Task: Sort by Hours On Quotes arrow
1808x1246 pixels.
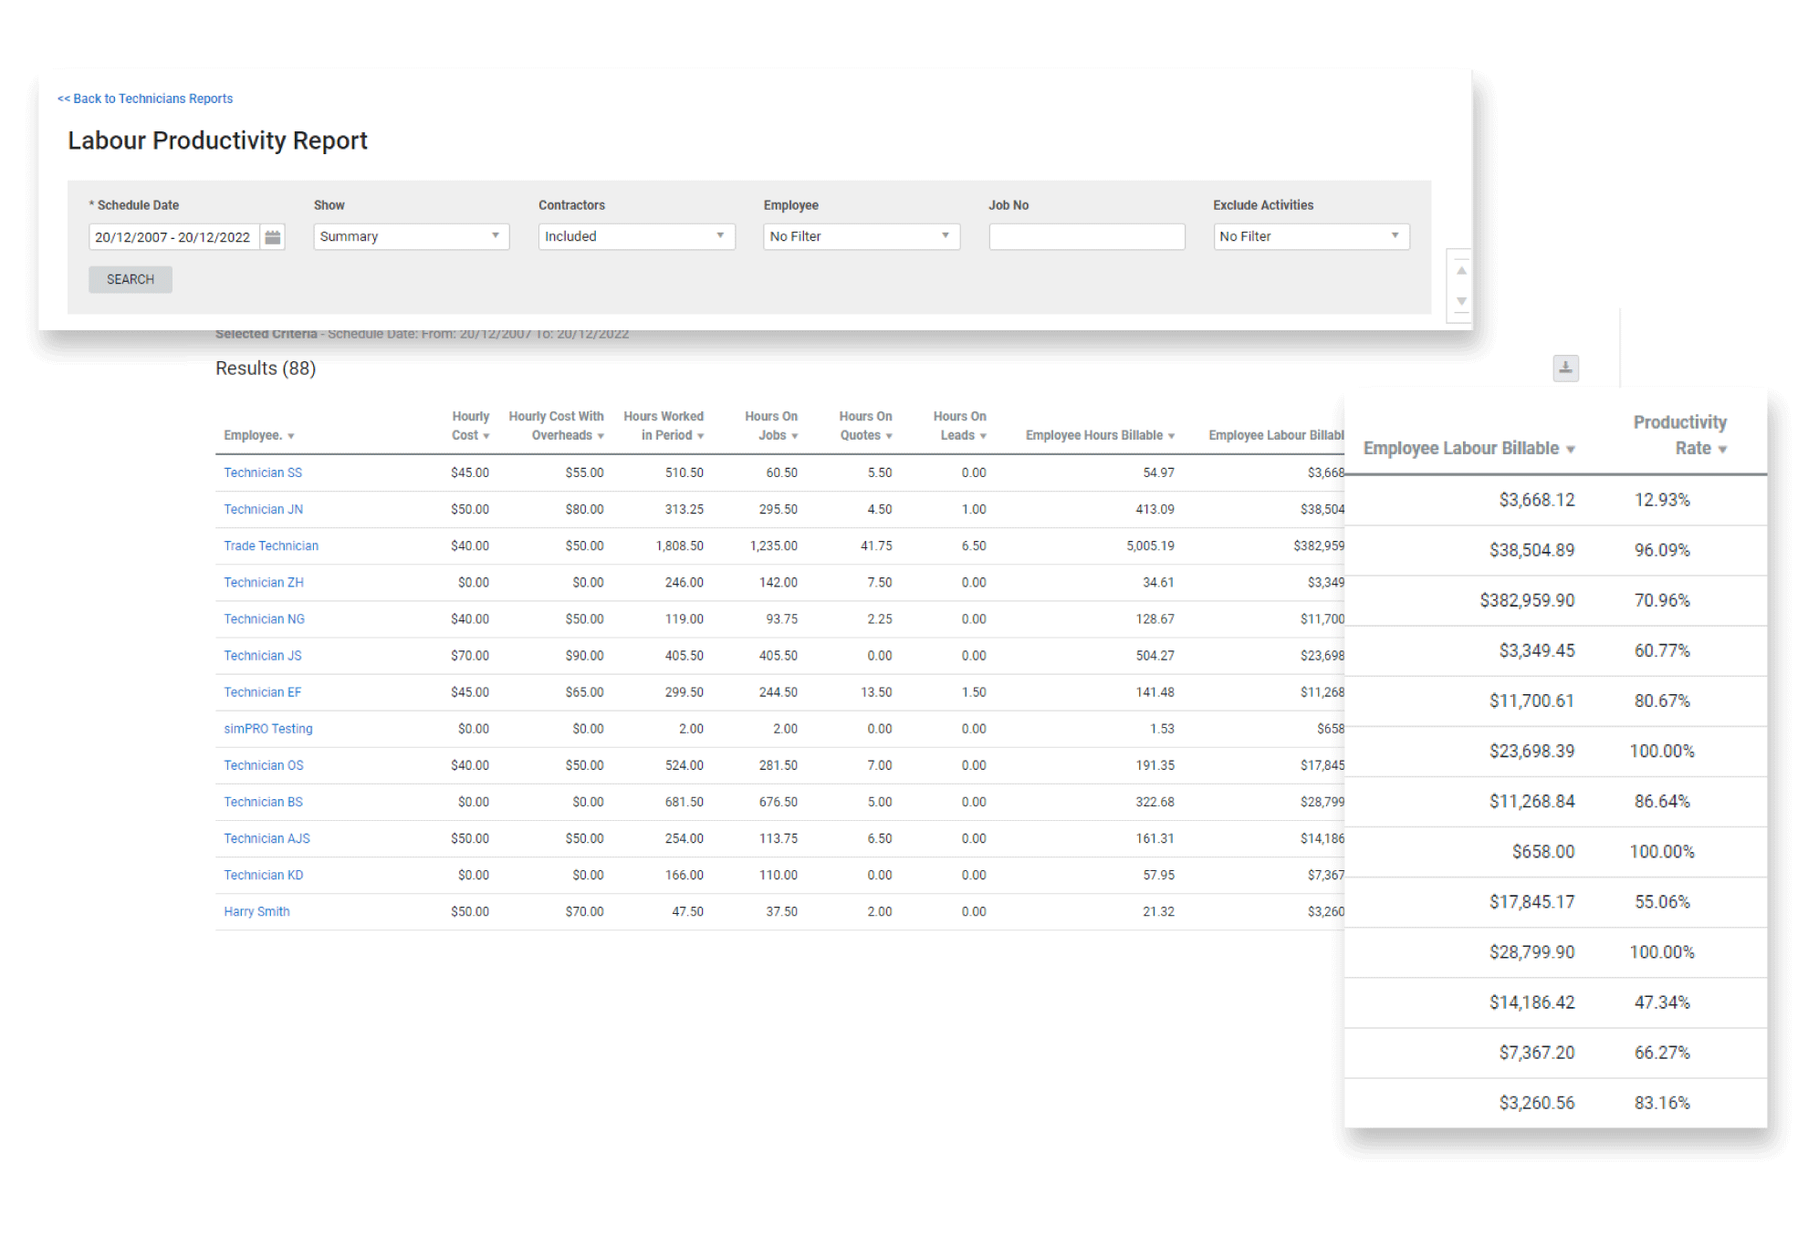Action: pyautogui.click(x=889, y=437)
